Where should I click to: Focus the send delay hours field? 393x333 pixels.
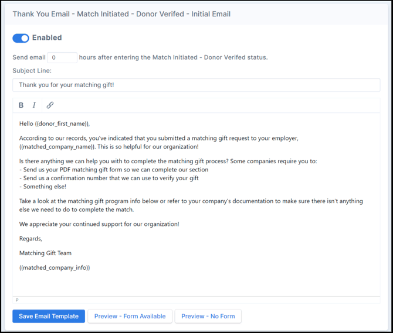[x=62, y=57]
